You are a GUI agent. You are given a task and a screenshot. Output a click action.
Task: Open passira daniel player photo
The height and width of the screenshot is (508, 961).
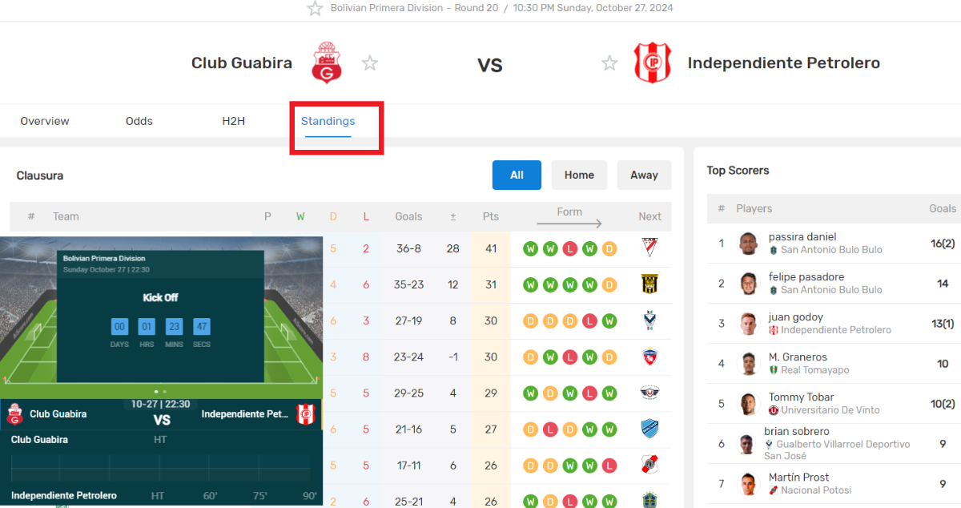pyautogui.click(x=749, y=244)
